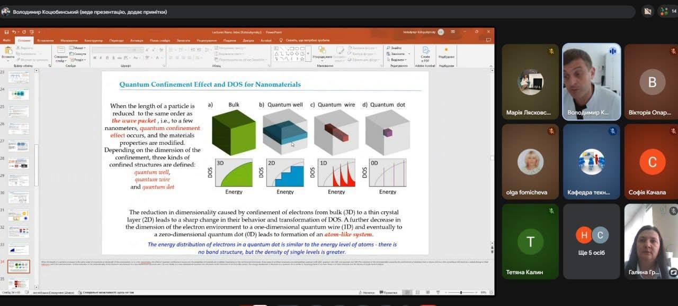
Task: Open the Файл tab
Action: click(7, 40)
